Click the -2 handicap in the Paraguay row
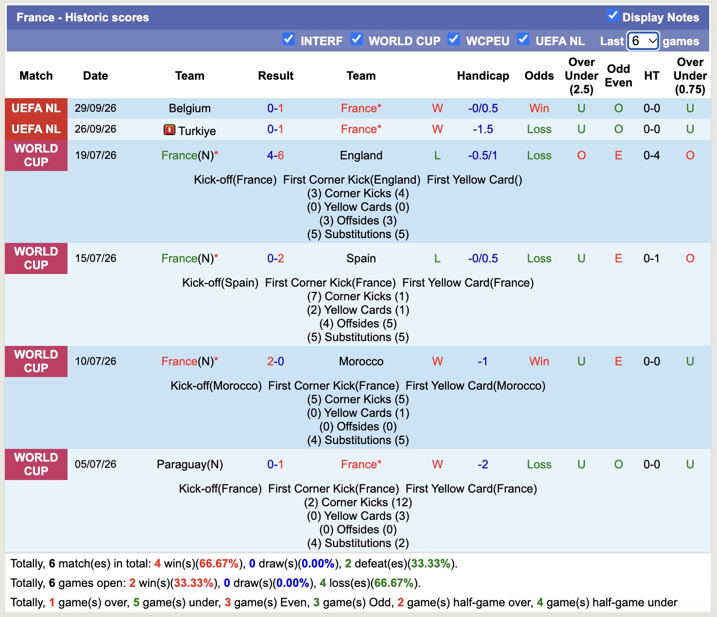 click(x=483, y=464)
